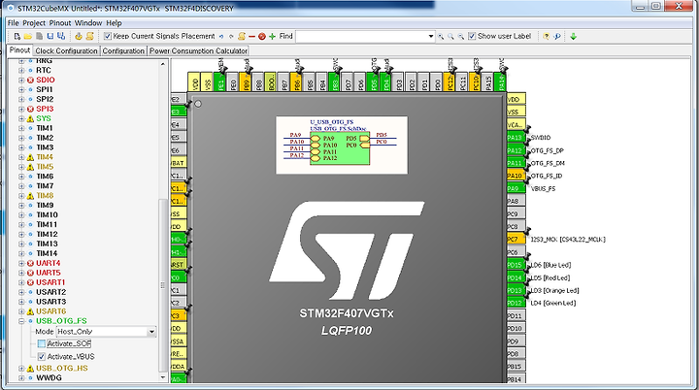Expand the RTC tree node
The height and width of the screenshot is (390, 699).
[21, 71]
